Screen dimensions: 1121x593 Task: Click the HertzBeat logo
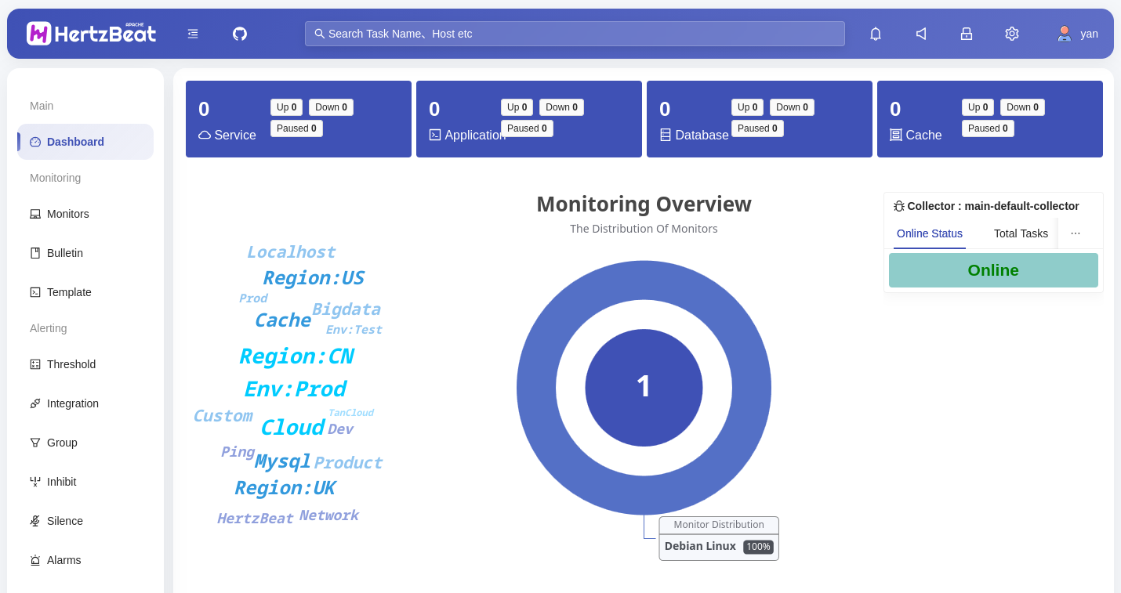(91, 33)
